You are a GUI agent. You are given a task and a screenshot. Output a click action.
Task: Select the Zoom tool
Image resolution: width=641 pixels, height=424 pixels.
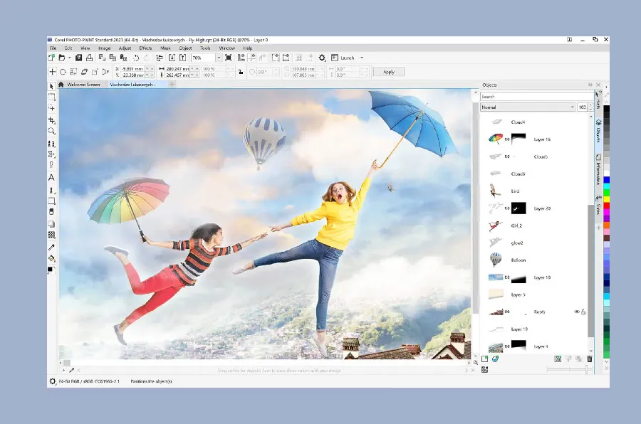coord(51,129)
